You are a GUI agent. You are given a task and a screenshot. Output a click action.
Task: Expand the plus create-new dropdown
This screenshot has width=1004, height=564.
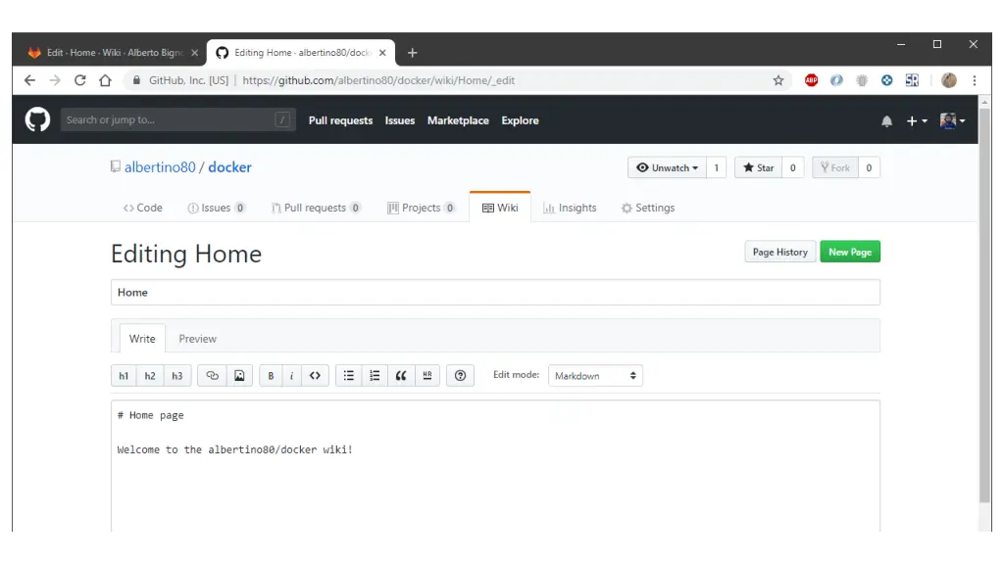point(917,120)
